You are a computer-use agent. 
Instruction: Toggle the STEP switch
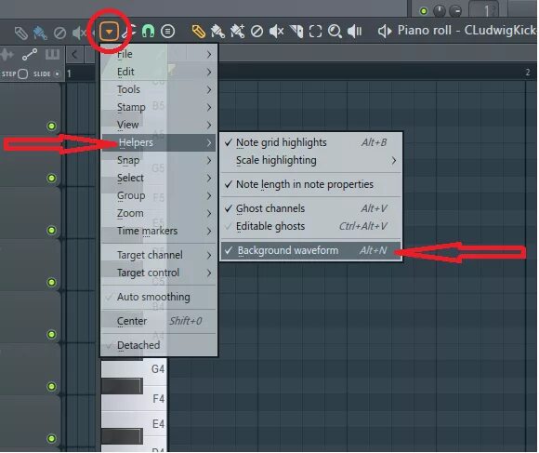point(22,74)
